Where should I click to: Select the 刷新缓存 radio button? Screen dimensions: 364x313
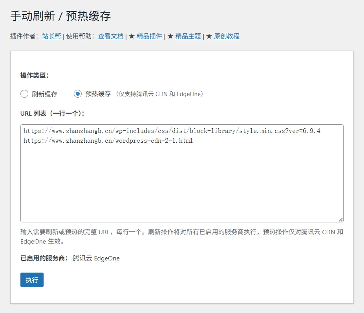tap(24, 94)
